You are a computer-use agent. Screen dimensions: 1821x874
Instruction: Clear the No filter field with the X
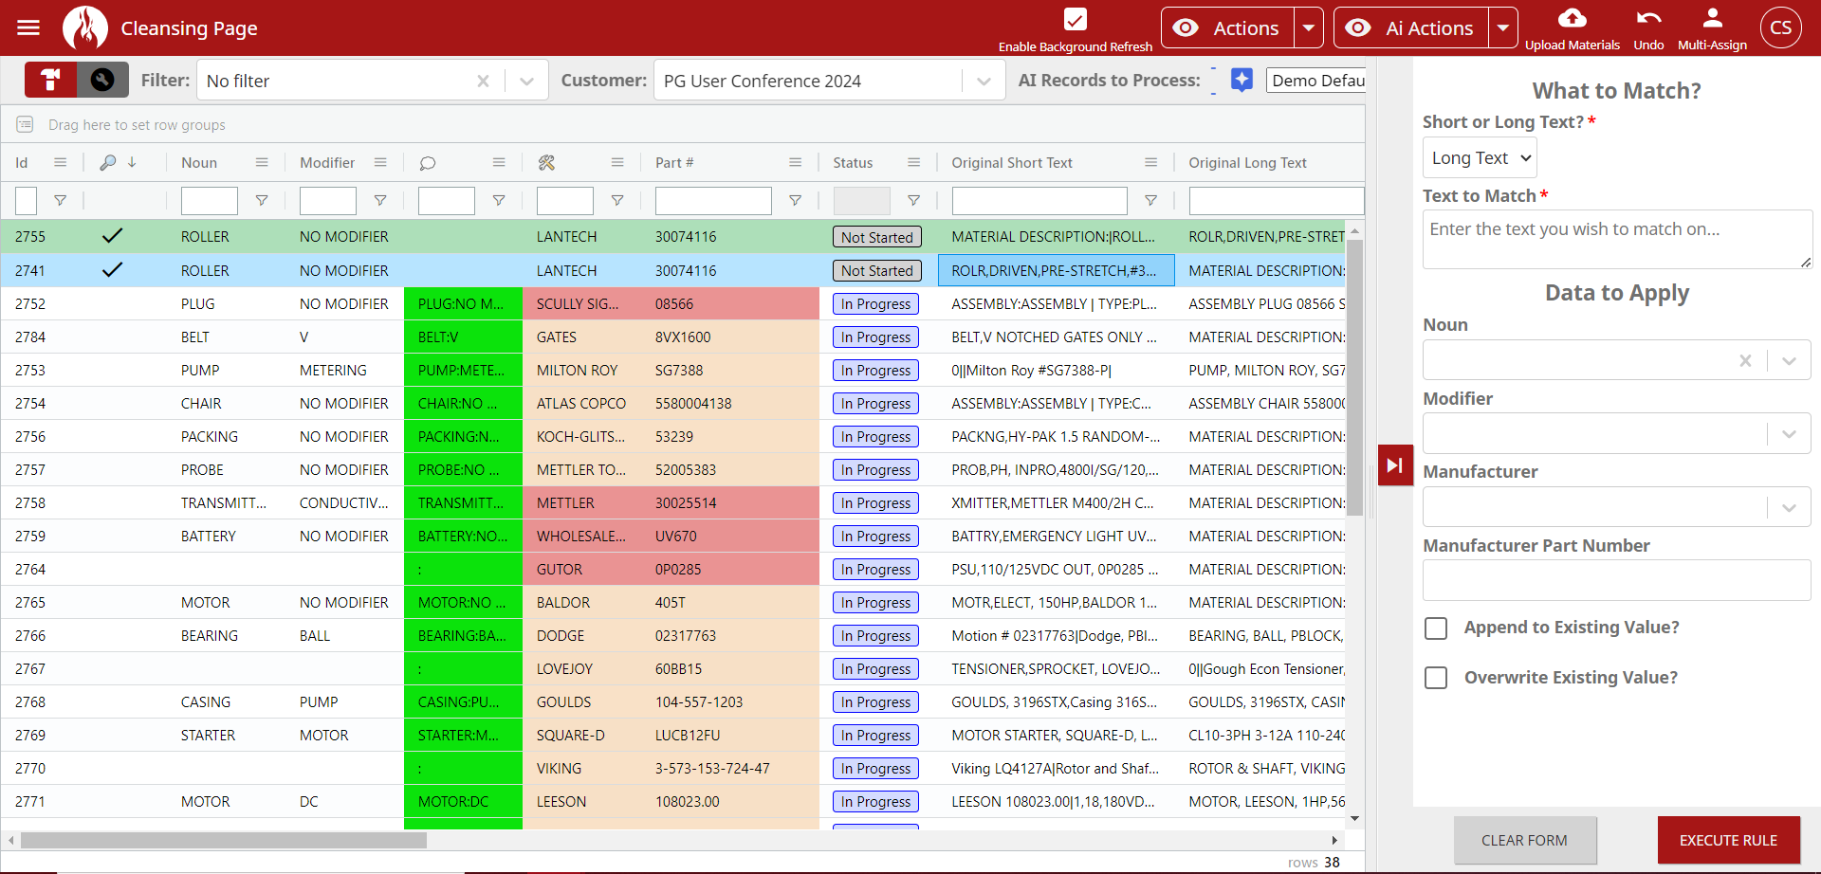(484, 81)
